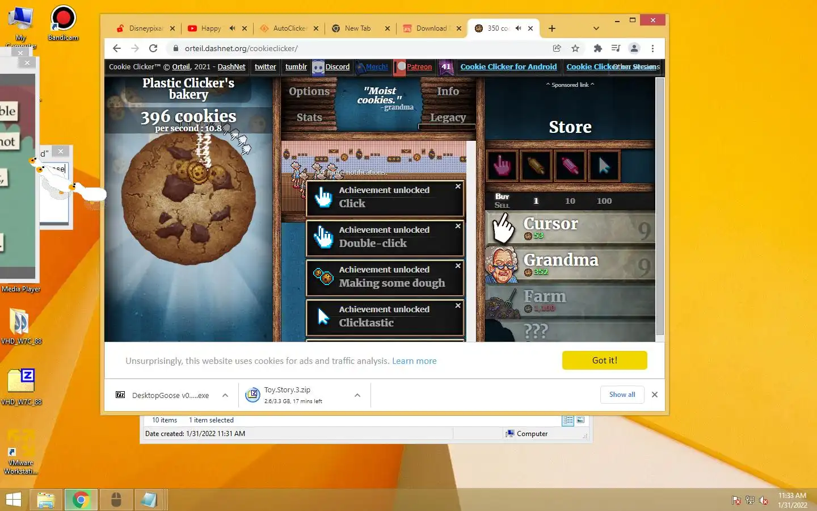Open Cookie Clicker for Android link

coord(508,67)
